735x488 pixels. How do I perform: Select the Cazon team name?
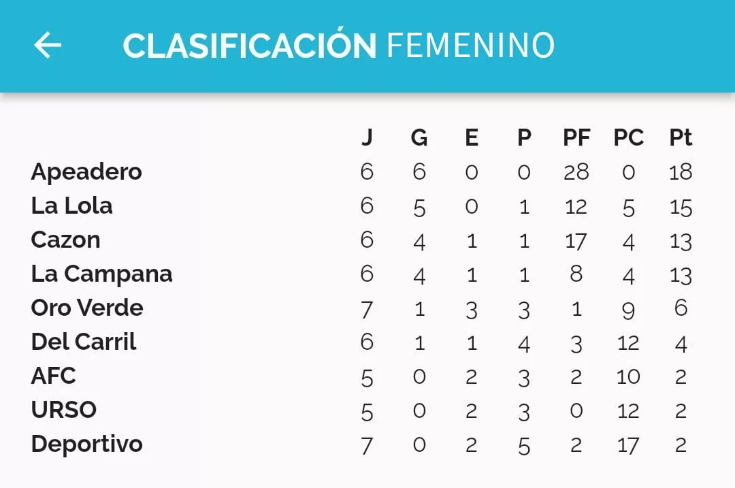tap(65, 240)
